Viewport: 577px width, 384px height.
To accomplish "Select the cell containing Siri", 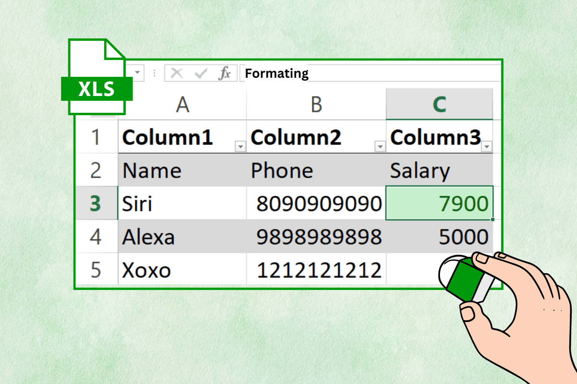I will point(182,203).
